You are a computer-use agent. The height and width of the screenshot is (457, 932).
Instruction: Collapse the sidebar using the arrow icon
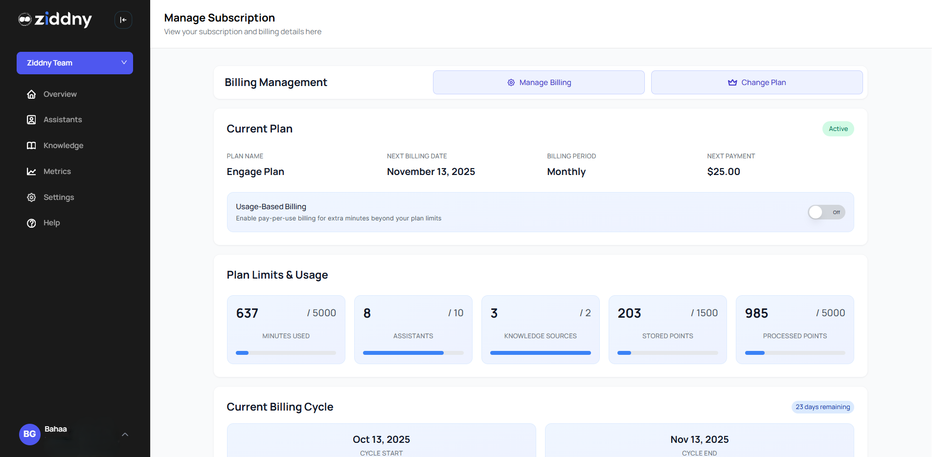pos(123,20)
